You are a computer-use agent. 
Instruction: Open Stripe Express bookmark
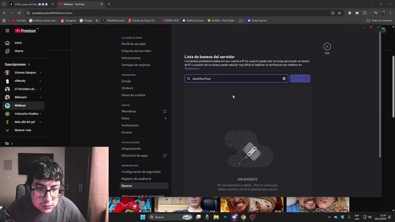[x=257, y=21]
